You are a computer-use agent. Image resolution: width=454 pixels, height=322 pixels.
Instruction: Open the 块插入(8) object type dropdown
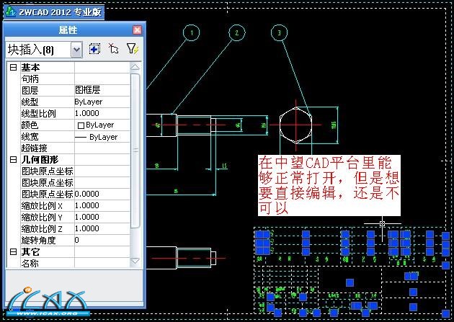(x=76, y=50)
